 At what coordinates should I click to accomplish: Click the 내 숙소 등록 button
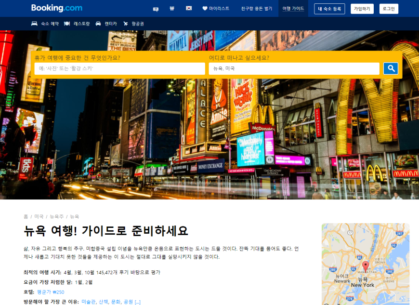(x=329, y=9)
